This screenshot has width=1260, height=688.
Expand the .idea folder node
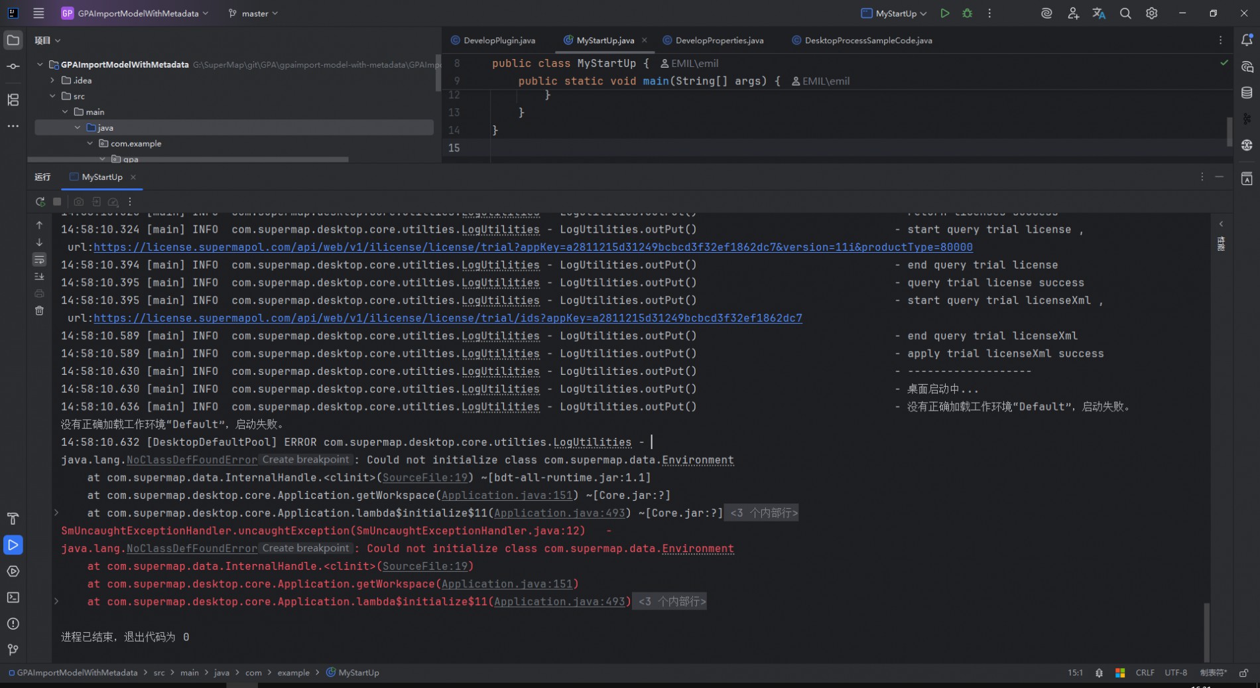(52, 80)
